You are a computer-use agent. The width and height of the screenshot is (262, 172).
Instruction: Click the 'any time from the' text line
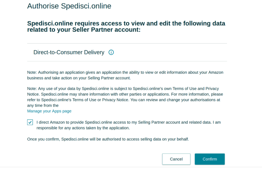tap(43, 105)
